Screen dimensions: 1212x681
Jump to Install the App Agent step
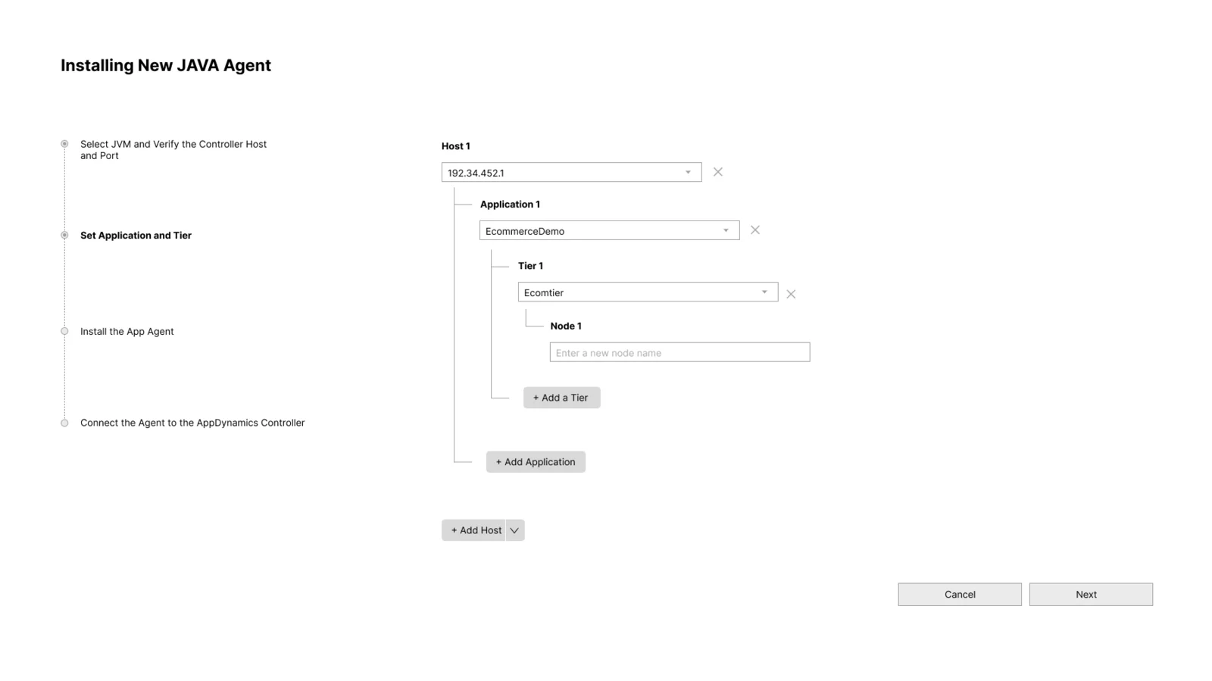pos(127,332)
